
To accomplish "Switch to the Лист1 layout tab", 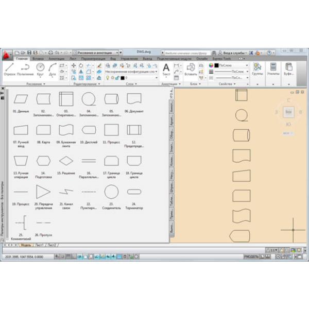I will 39,245.
